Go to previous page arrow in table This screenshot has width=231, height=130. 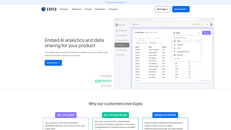tap(200, 81)
